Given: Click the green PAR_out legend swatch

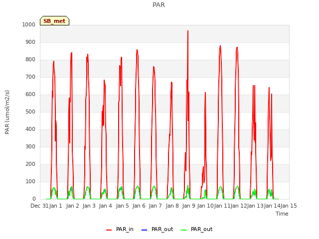Looking at the screenshot, I should (x=183, y=230).
